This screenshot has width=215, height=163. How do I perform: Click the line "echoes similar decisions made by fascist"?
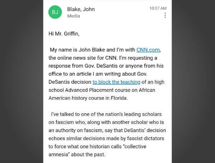tap(106, 139)
